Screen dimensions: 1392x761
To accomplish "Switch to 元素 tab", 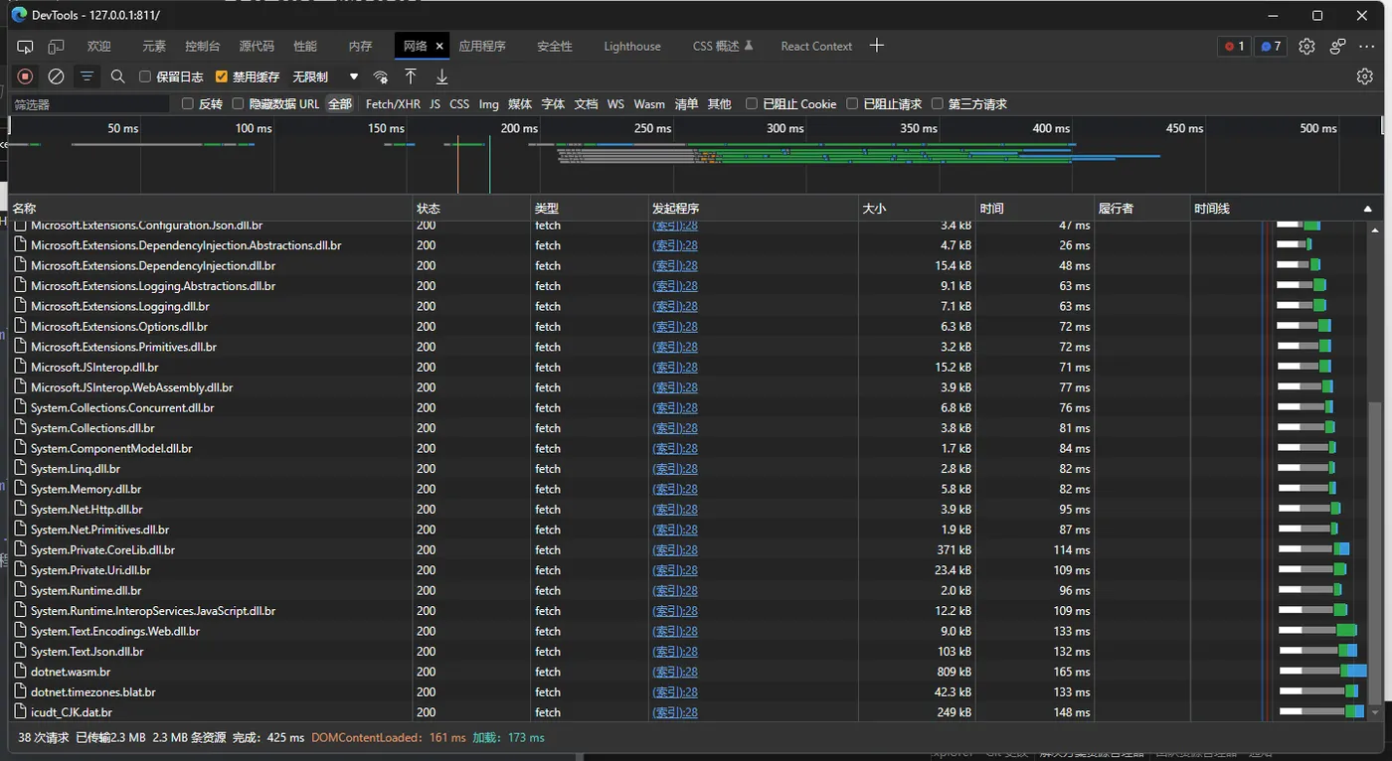I will 154,47.
